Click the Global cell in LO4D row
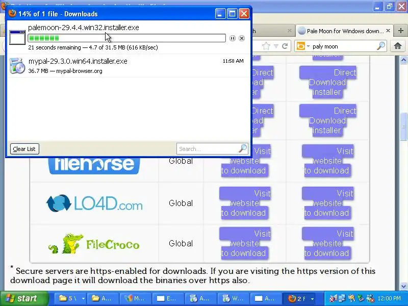The image size is (408, 306). 181,203
